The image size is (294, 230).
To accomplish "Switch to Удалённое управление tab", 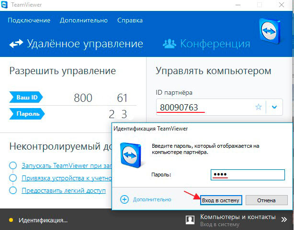I will [76, 44].
